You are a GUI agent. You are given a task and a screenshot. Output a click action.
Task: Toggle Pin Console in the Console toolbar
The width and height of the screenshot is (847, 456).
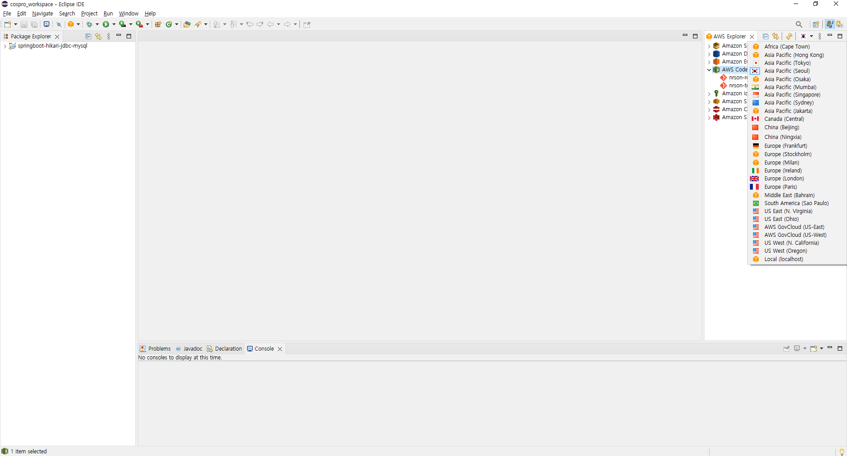(x=787, y=348)
